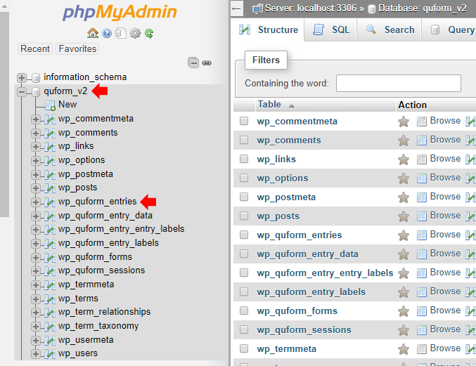Add wp_commentmeta to favorites star
Screen dimensions: 476x366
tap(404, 122)
